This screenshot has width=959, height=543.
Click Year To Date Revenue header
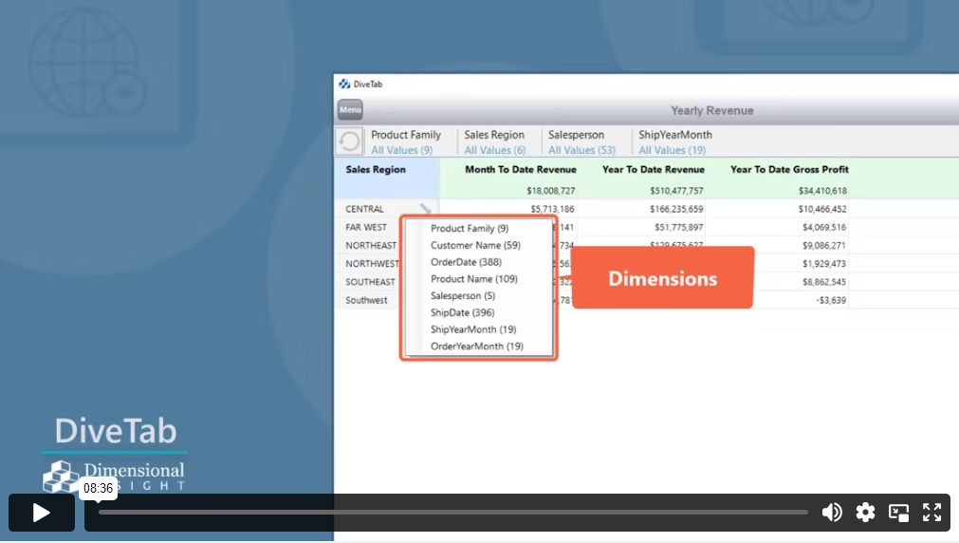pos(654,170)
